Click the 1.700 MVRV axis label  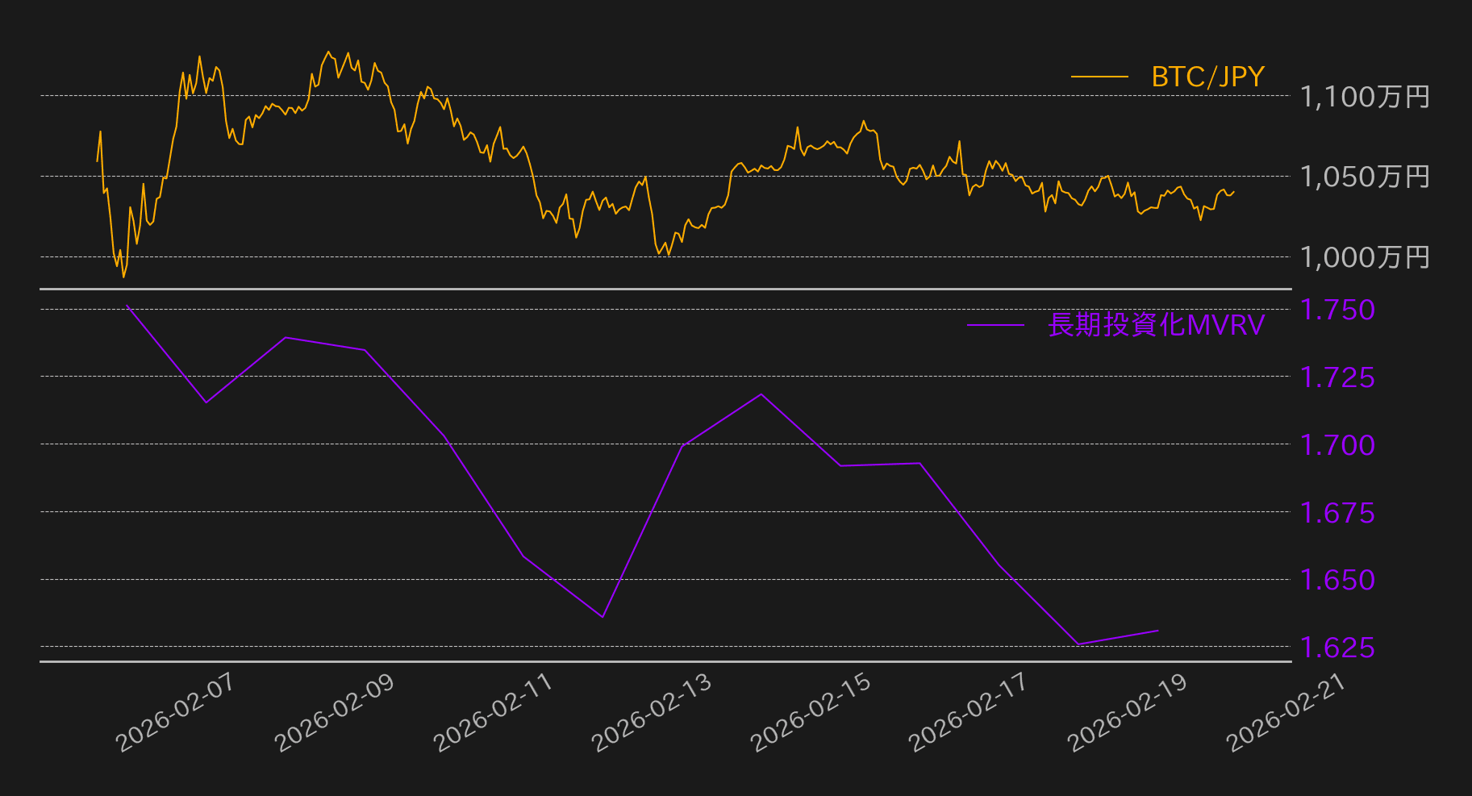pos(1337,444)
